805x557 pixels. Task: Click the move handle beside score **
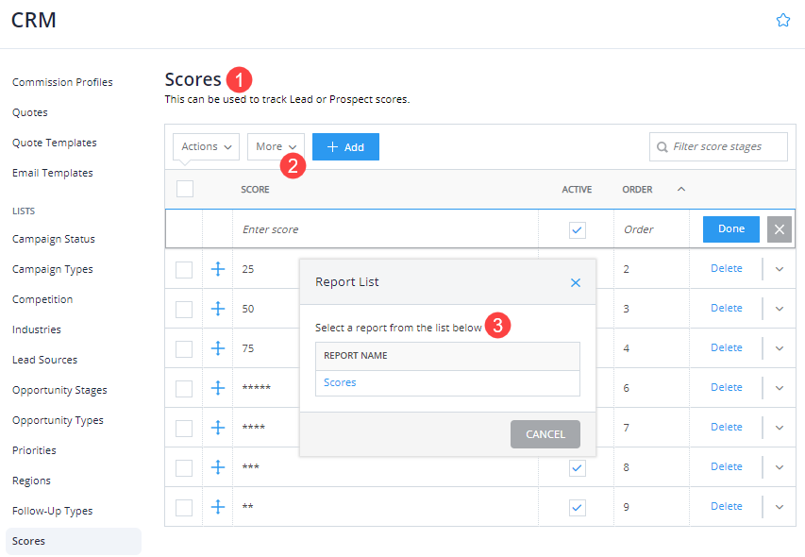pos(218,507)
